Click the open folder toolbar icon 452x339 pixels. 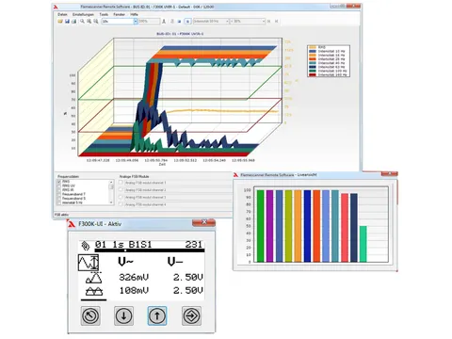60,22
